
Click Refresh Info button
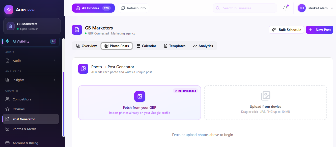[x=133, y=8]
